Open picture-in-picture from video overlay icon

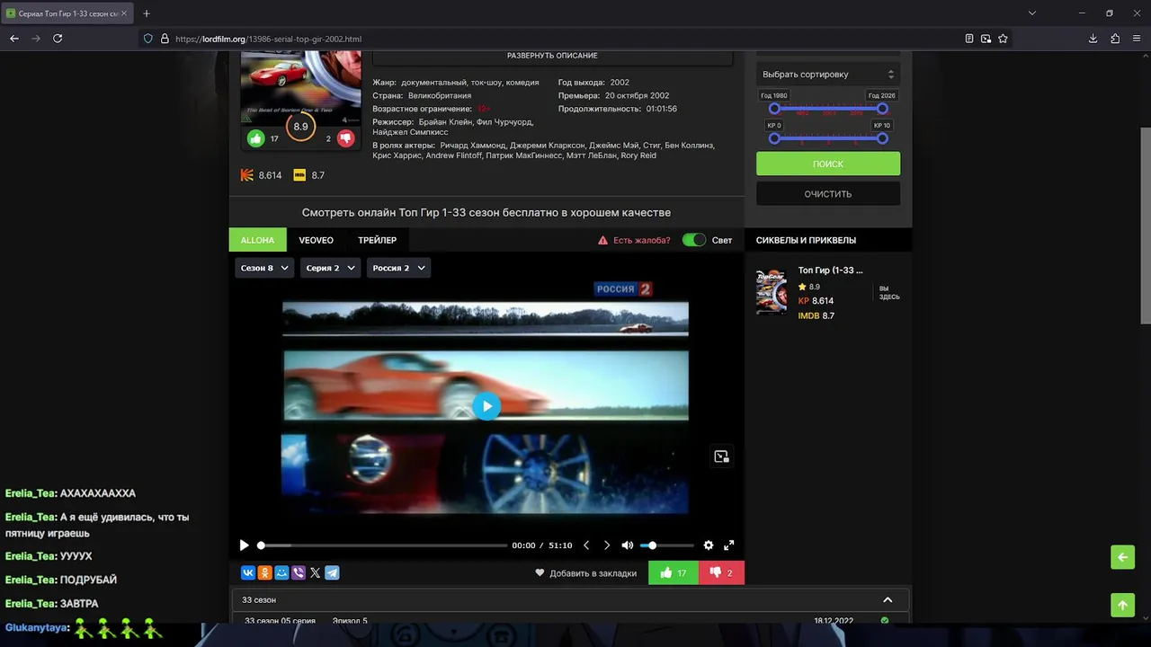[721, 456]
